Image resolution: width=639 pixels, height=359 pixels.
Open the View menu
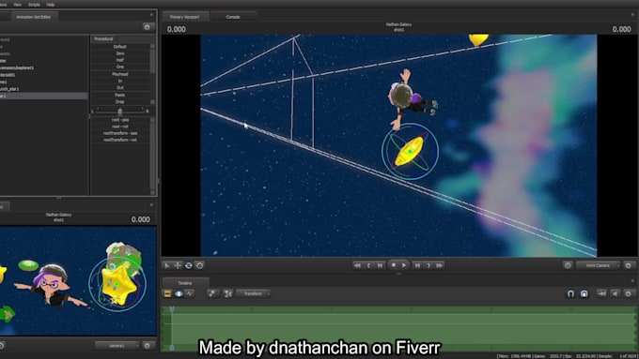coord(18,5)
